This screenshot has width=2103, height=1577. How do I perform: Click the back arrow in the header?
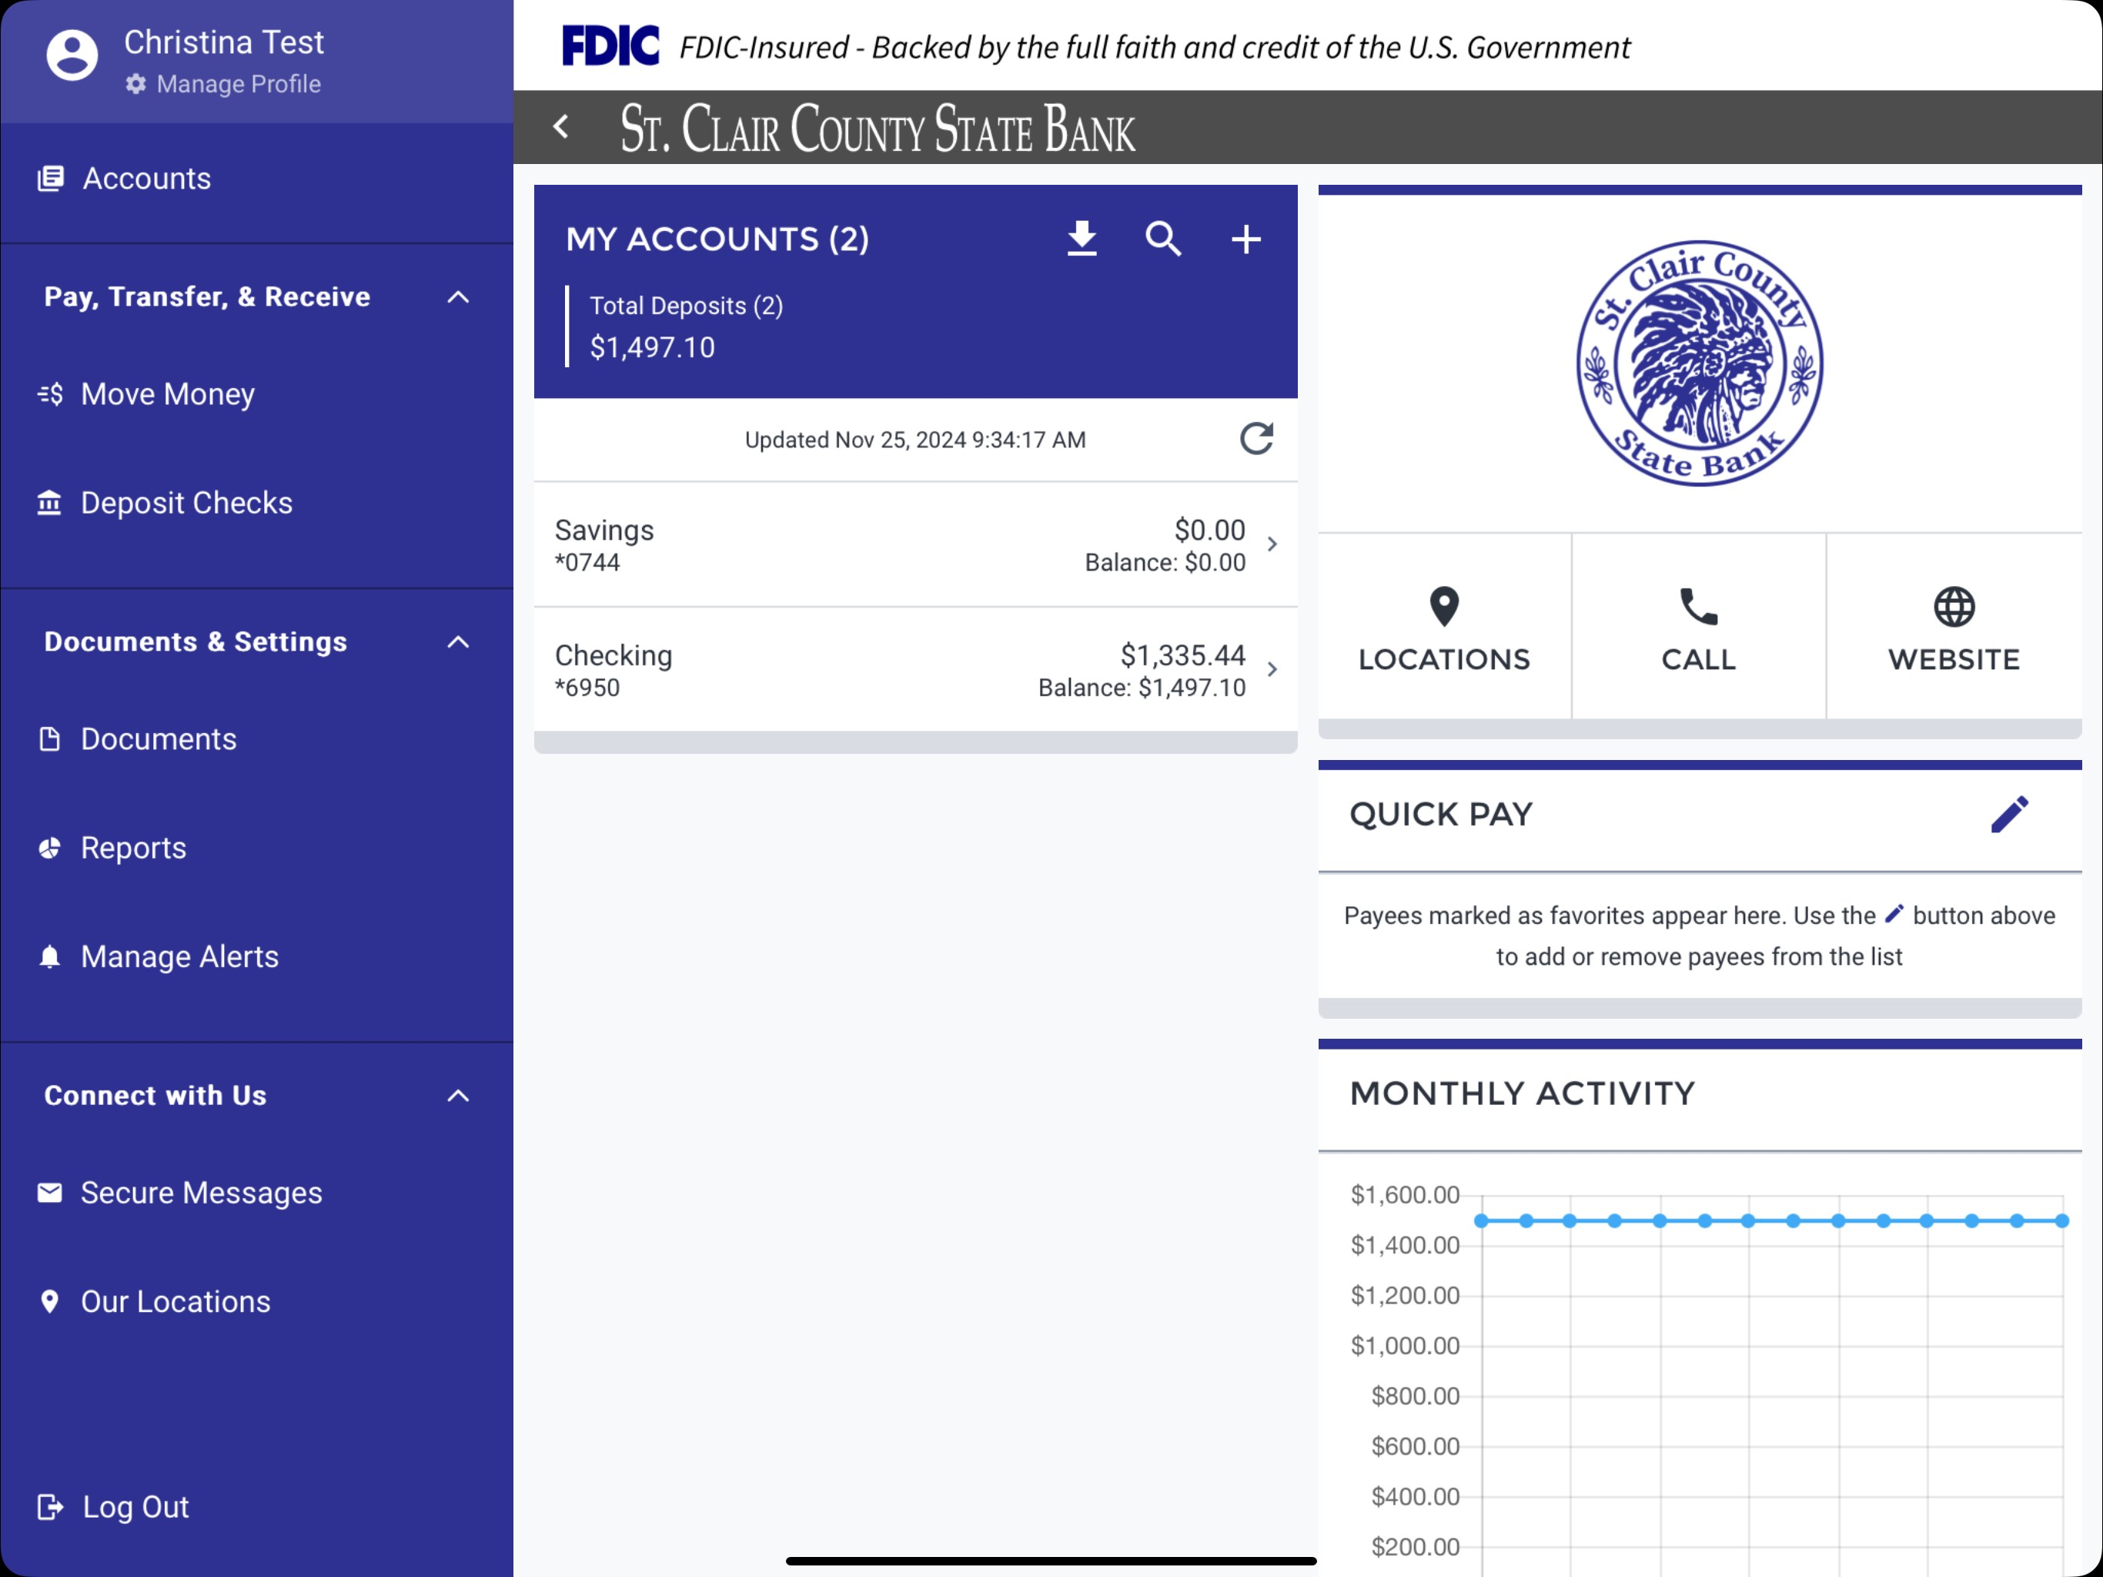pos(562,126)
